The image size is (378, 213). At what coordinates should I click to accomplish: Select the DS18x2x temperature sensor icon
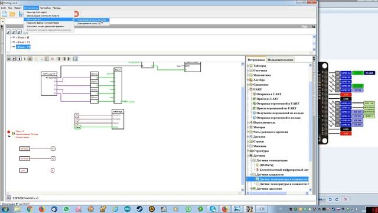258,165
